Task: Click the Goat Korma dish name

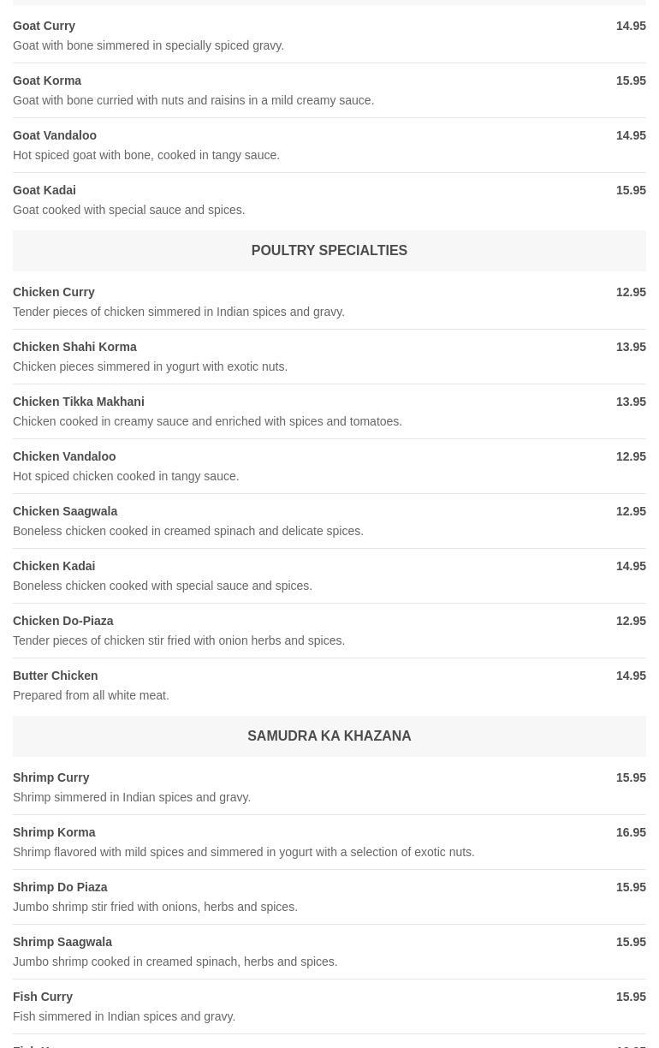Action: (47, 80)
